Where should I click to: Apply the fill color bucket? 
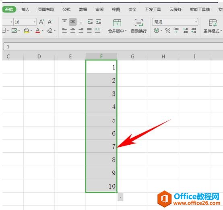click(x=27, y=31)
